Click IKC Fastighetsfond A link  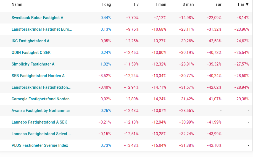tap(30, 41)
